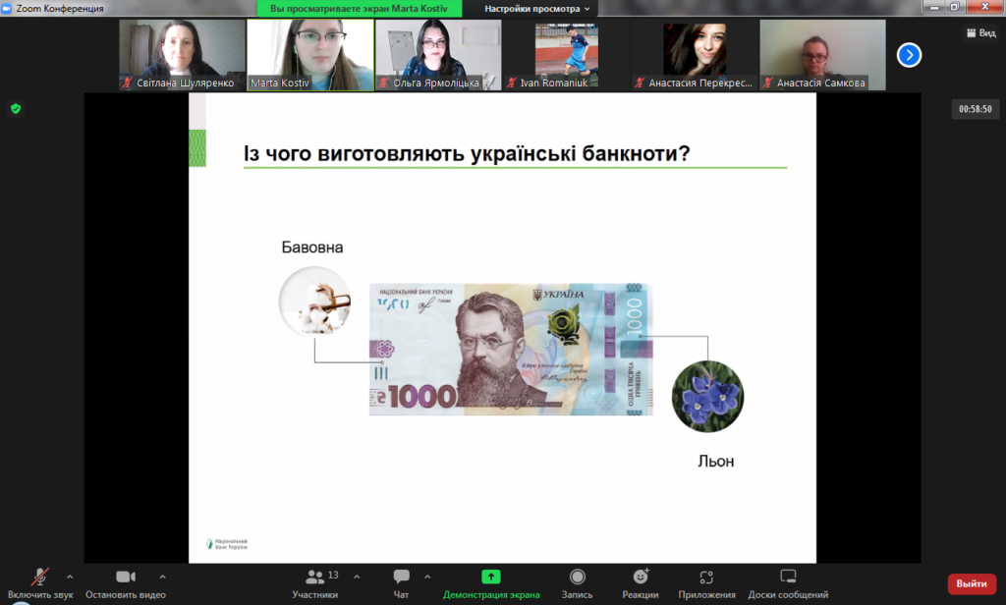Viewport: 1006px width, 605px height.
Task: Click the 1000 hryvnia banknote image
Action: [x=511, y=350]
